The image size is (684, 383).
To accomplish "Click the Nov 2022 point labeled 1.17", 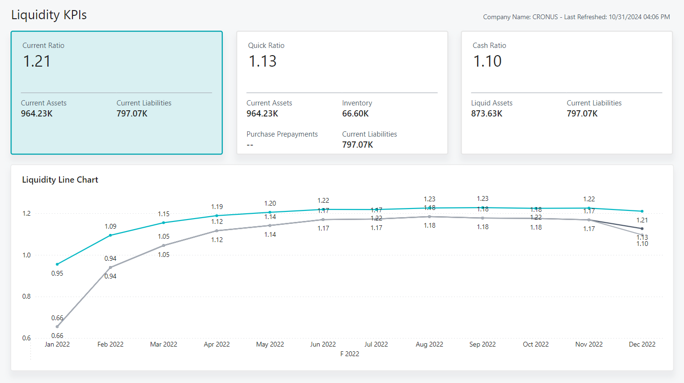I will click(x=589, y=207).
